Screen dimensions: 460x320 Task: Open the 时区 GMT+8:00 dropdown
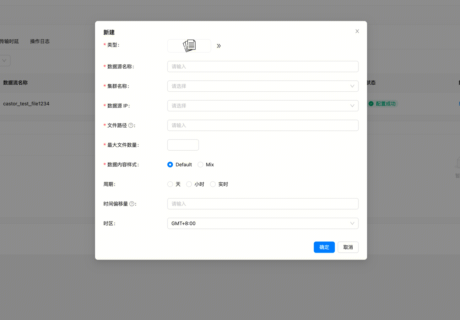[263, 224]
